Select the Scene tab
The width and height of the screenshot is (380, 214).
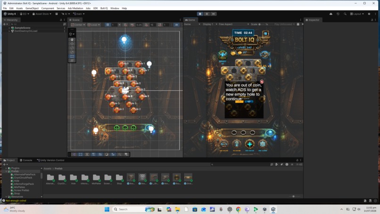[x=74, y=20]
